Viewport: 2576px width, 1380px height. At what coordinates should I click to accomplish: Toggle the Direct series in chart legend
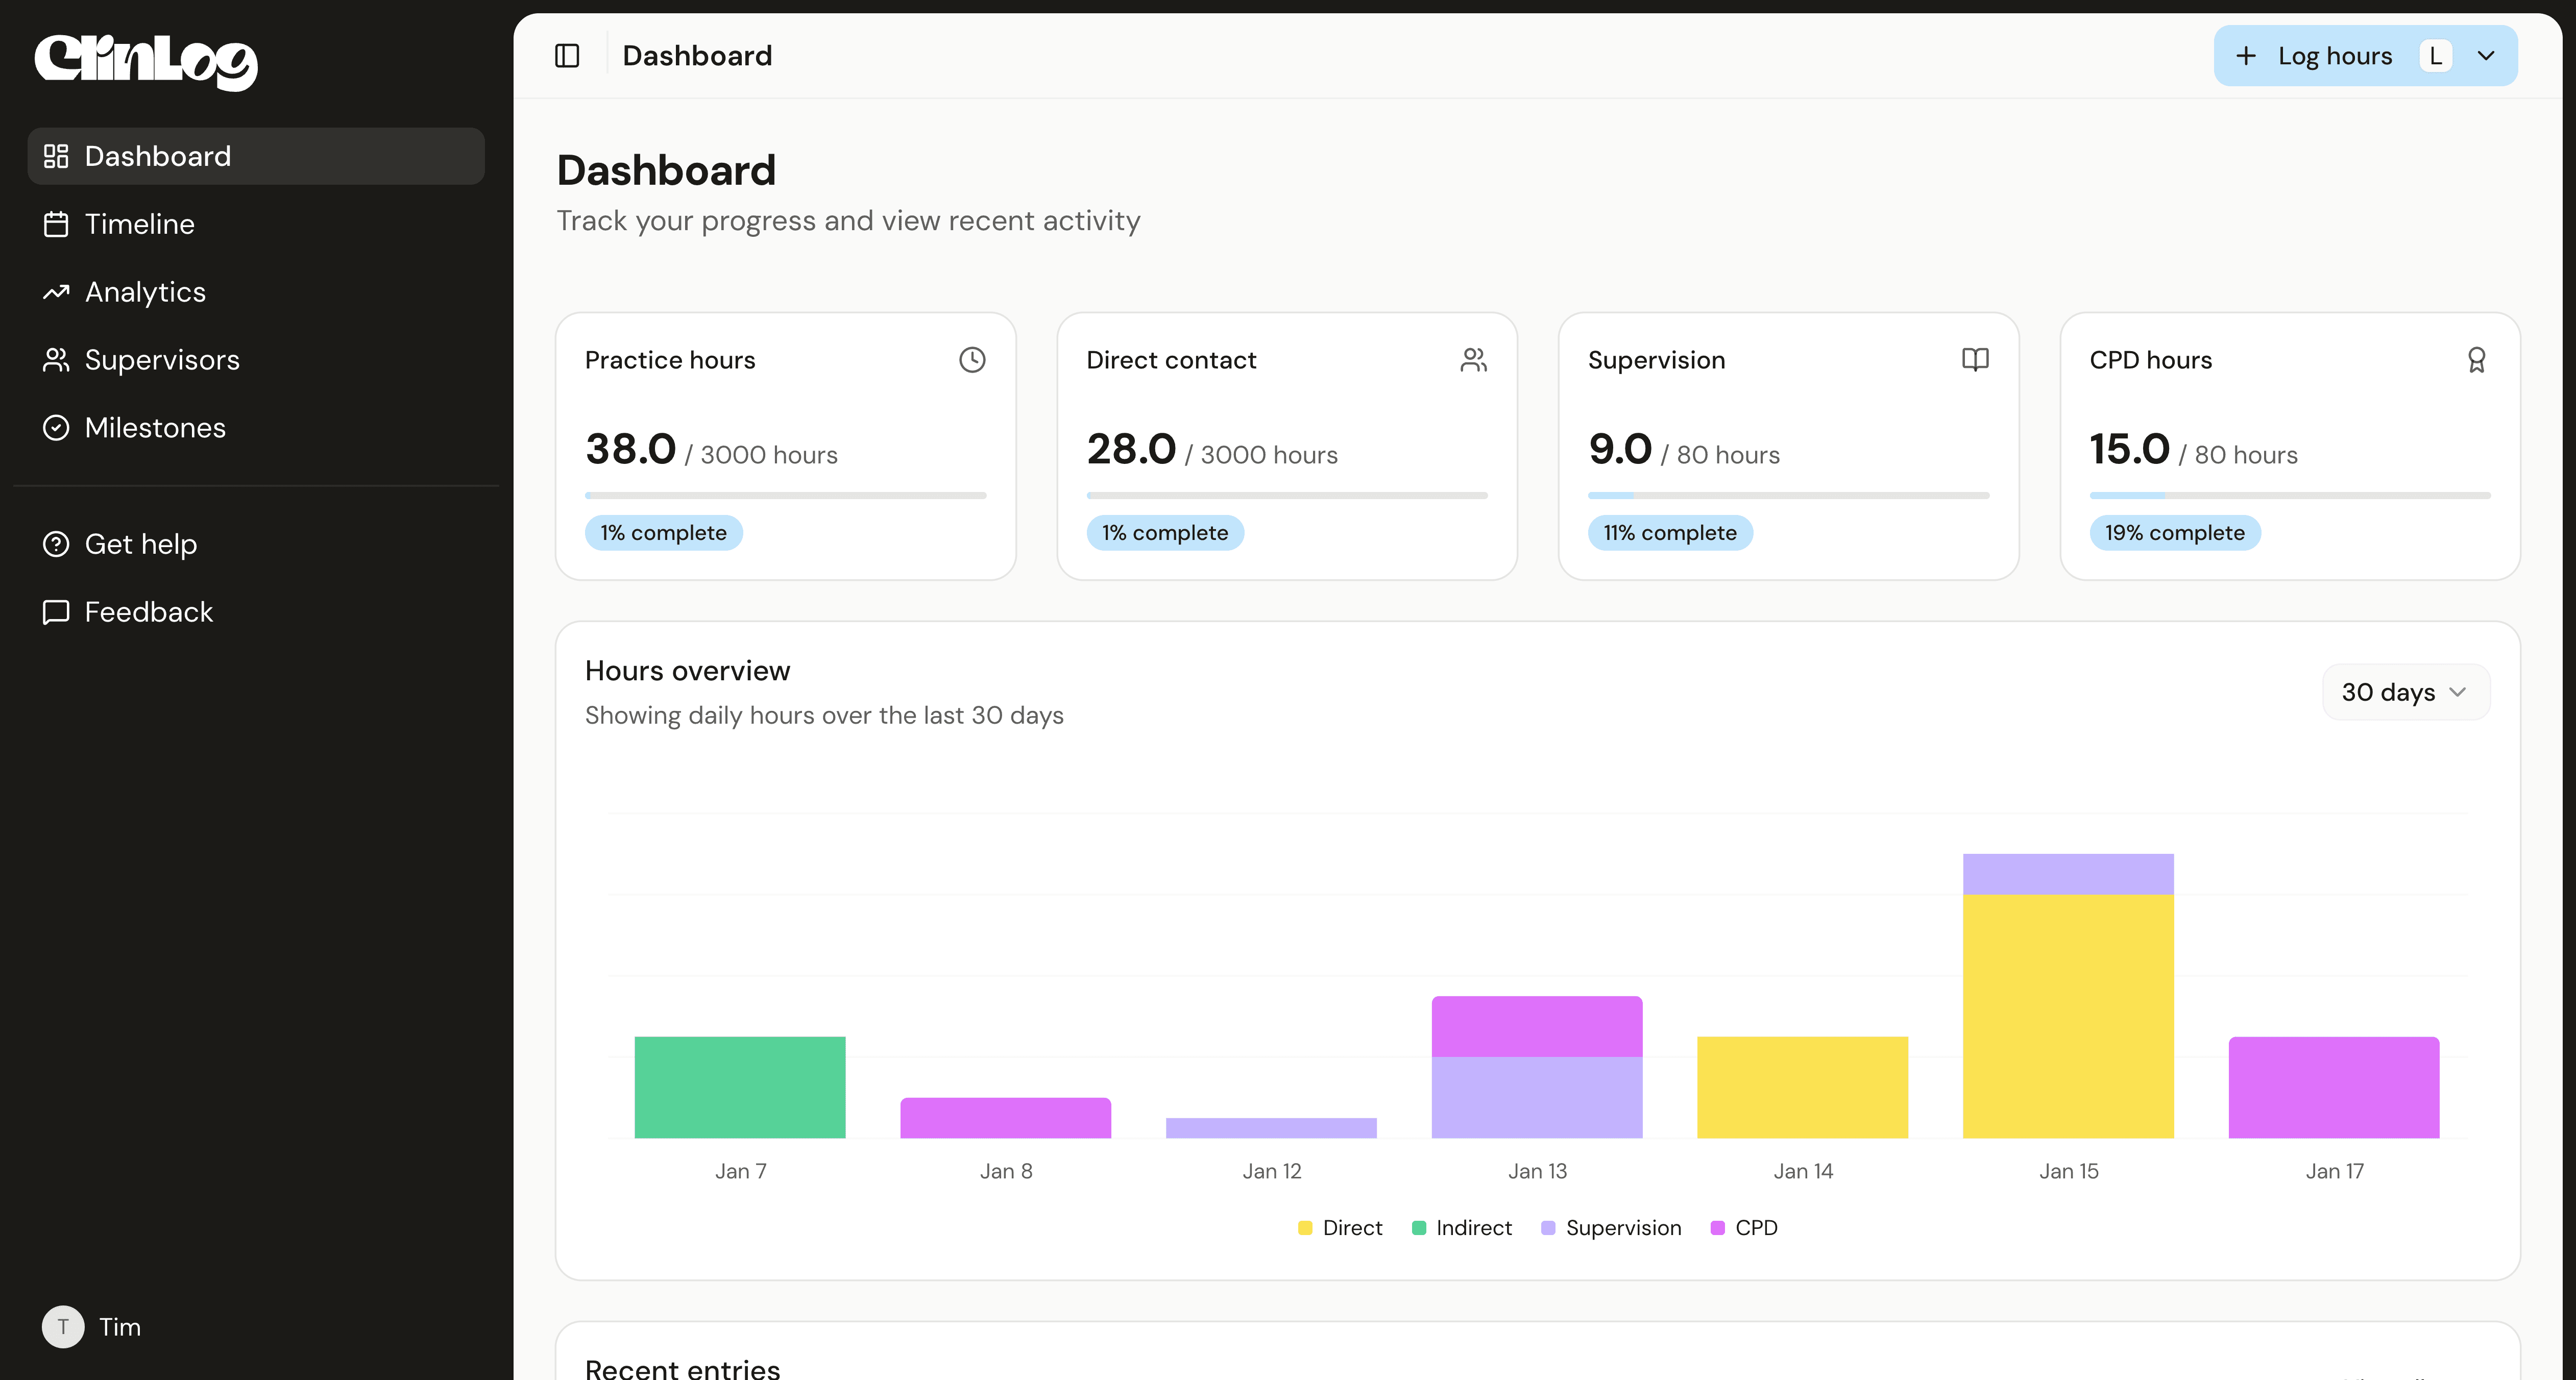pos(1340,1228)
